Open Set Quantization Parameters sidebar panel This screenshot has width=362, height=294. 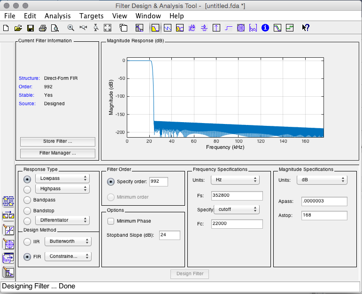[8, 230]
